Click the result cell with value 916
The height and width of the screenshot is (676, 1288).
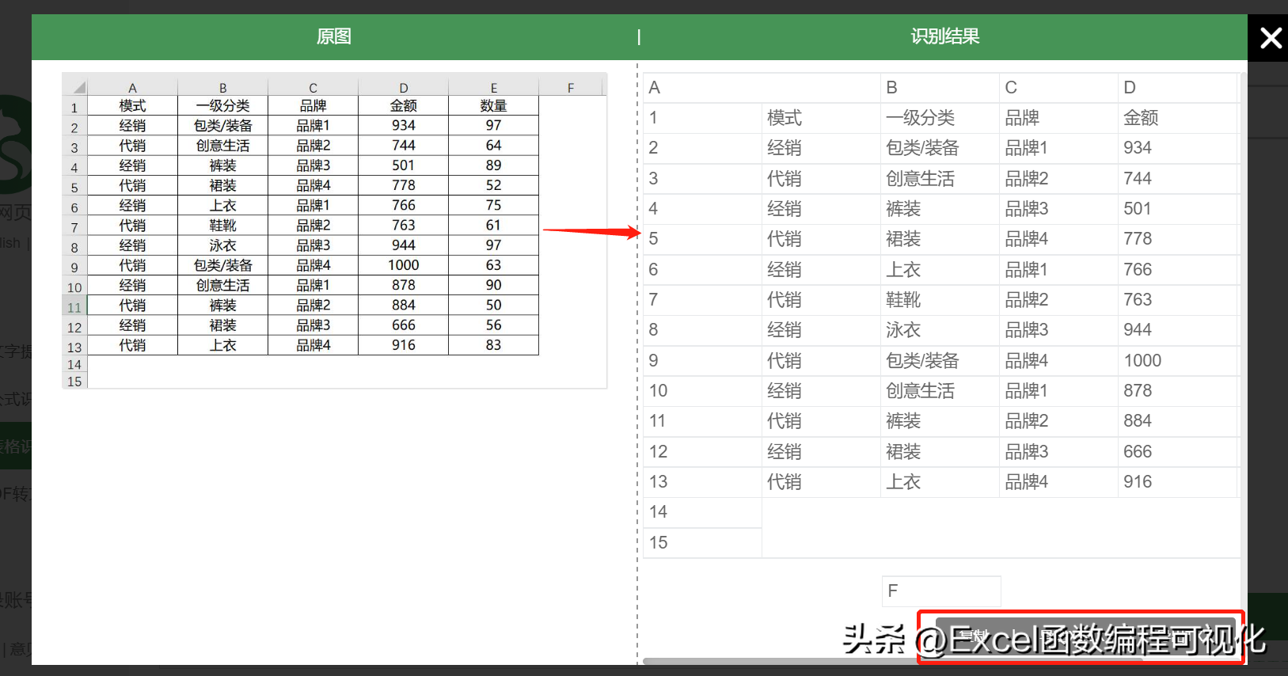click(x=1177, y=482)
